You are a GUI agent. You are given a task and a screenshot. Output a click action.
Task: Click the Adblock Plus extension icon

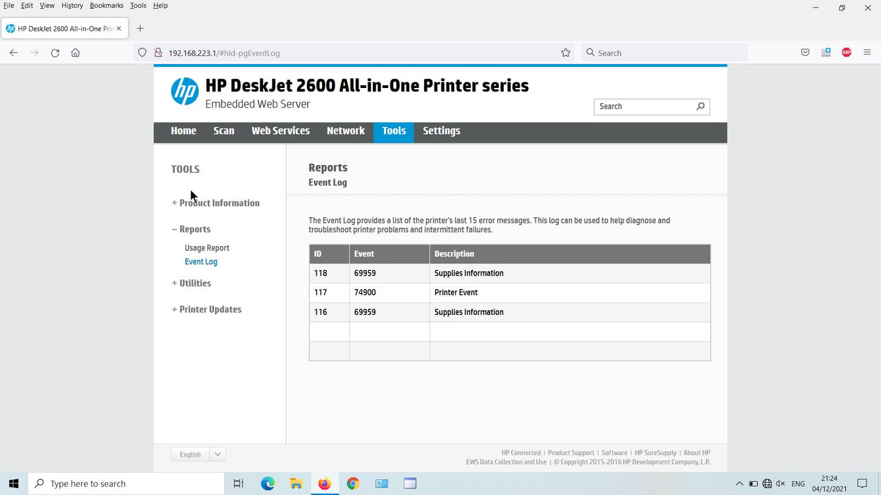coord(847,53)
